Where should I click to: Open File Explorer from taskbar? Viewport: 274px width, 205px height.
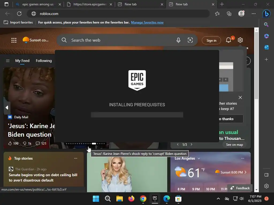(x=120, y=199)
